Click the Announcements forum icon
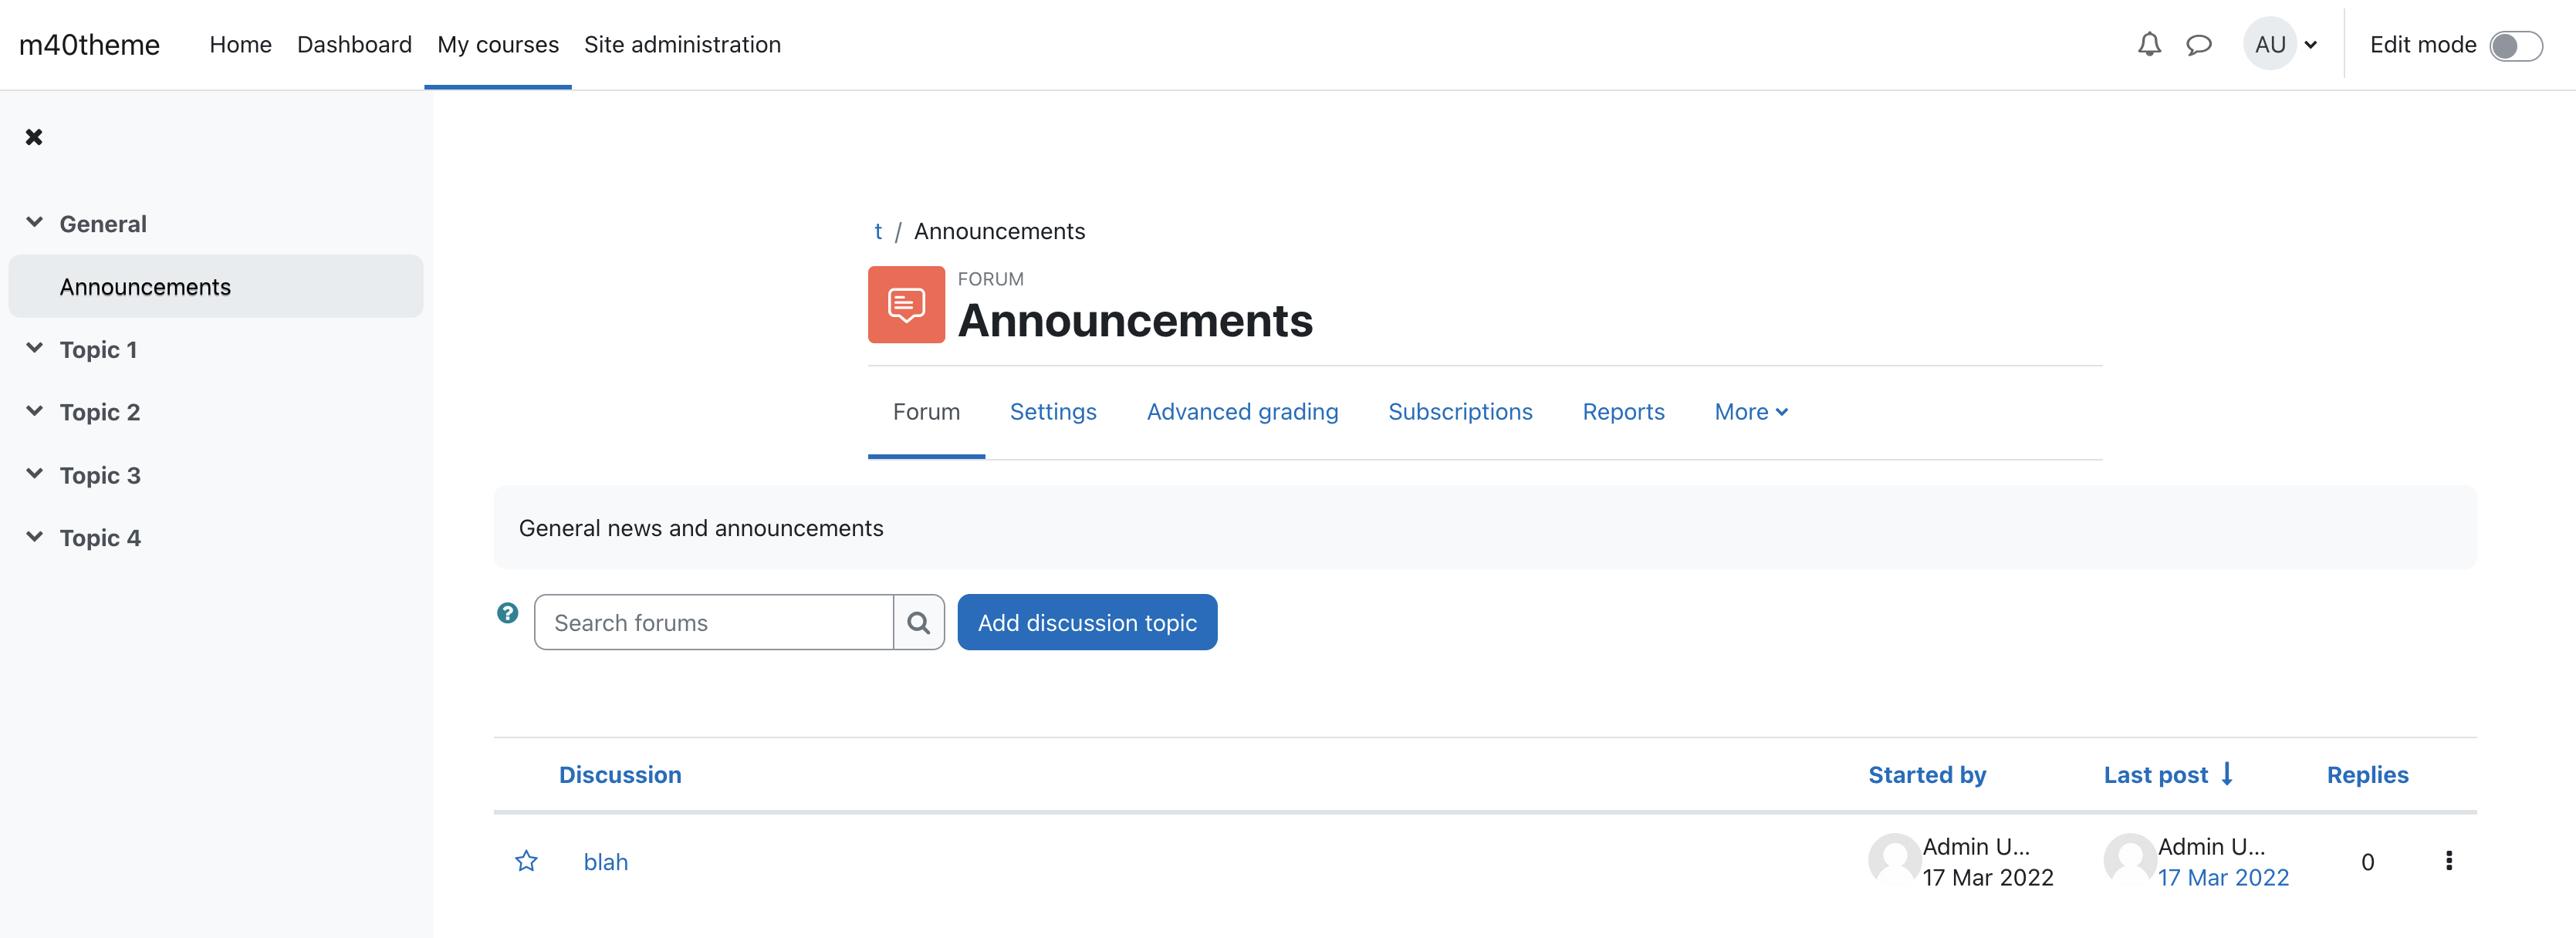Viewport: 2576px width, 938px height. click(x=906, y=305)
